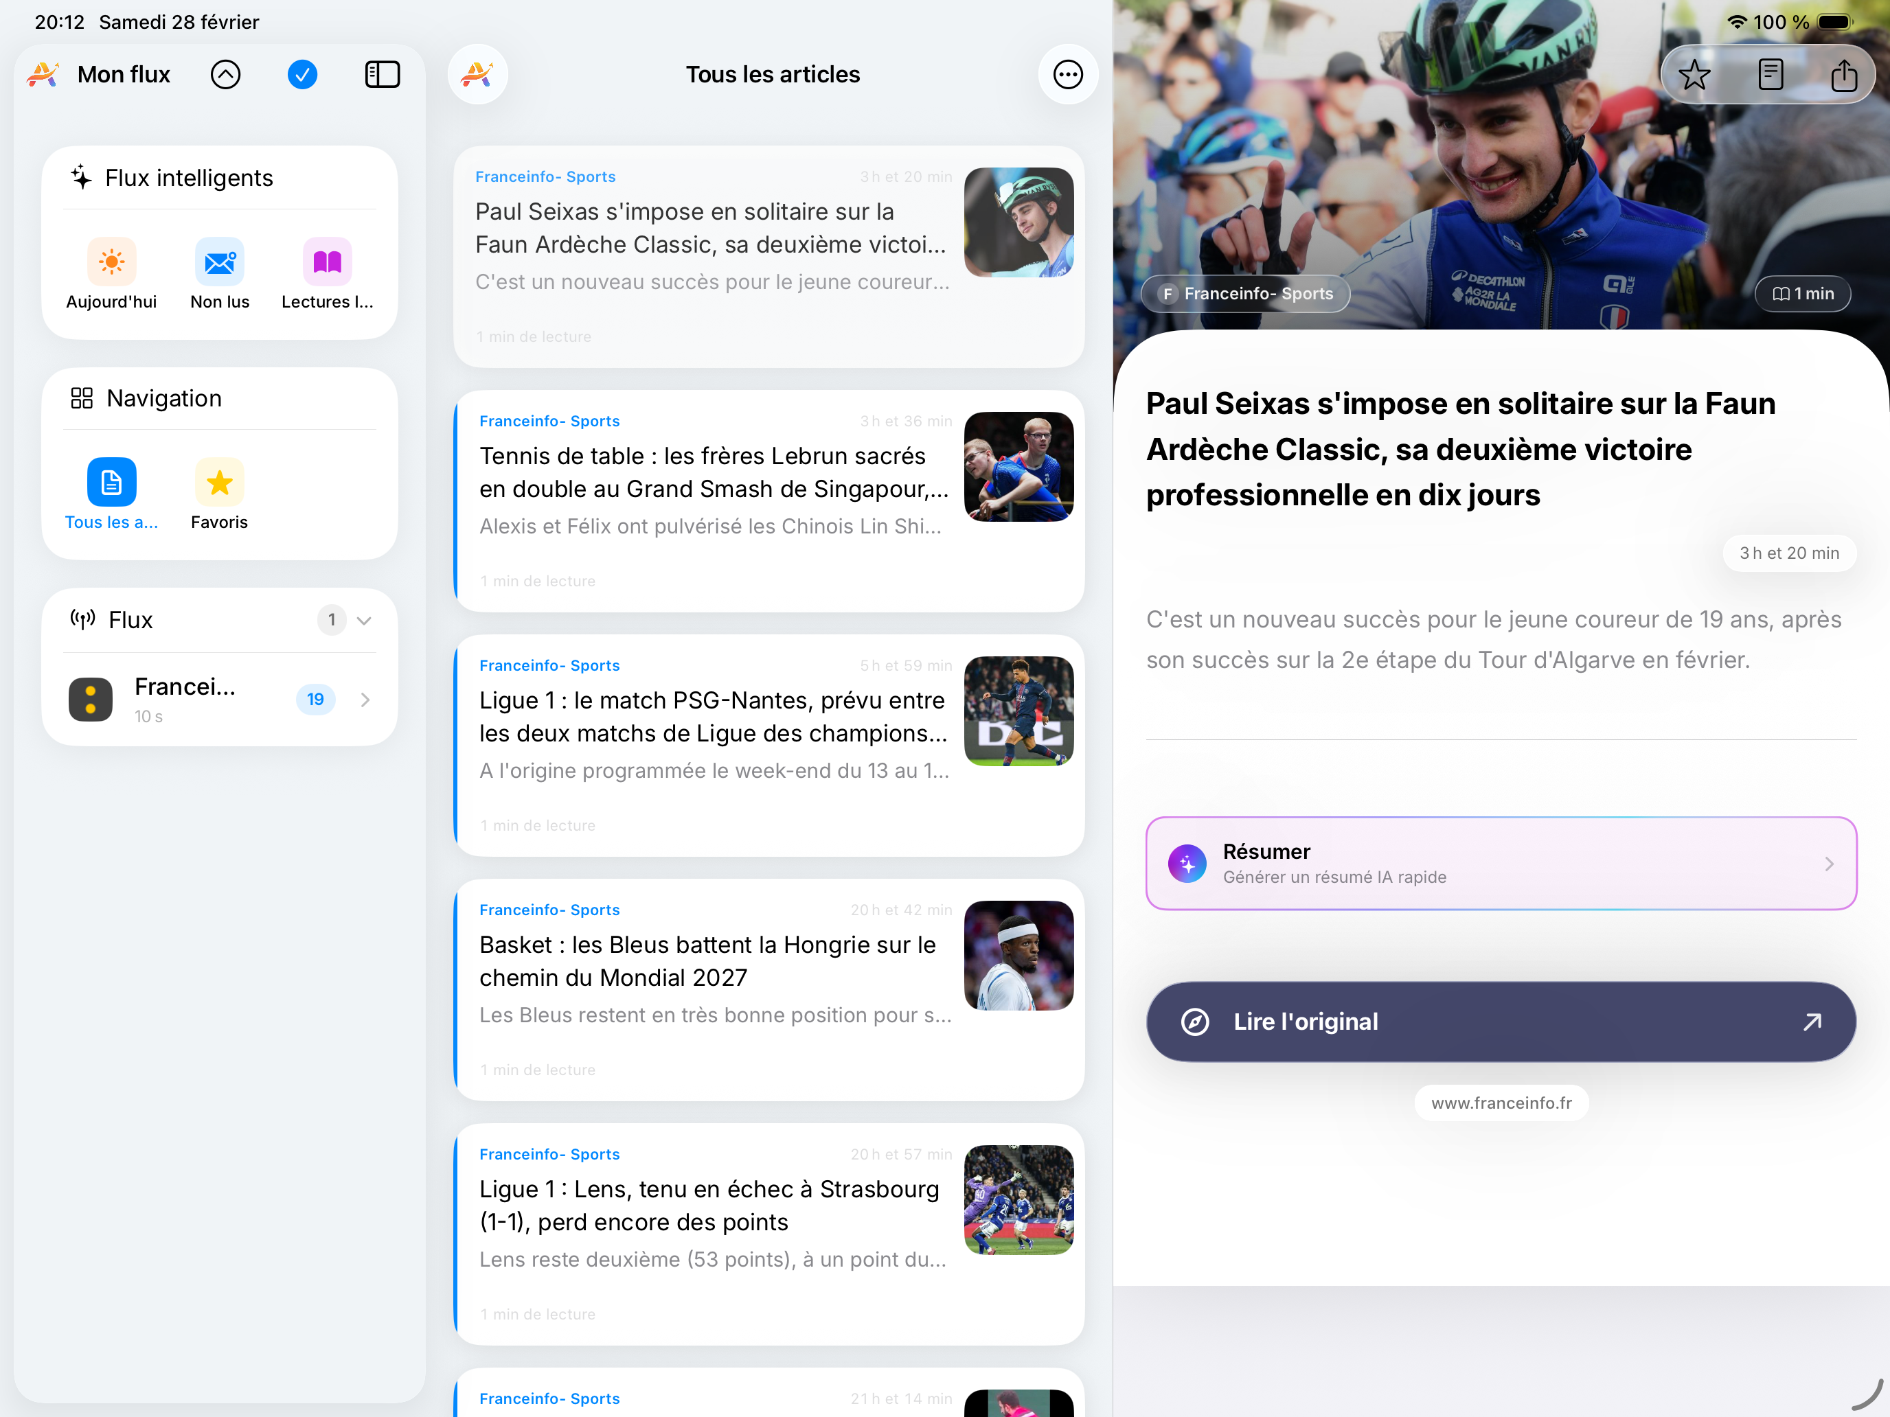Open the Tennis de table Lebrun article
Image resolution: width=1890 pixels, height=1417 pixels.
(x=769, y=501)
